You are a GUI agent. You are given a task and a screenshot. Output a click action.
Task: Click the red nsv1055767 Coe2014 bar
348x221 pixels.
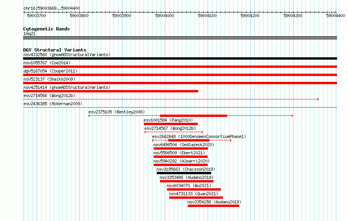click(x=180, y=67)
